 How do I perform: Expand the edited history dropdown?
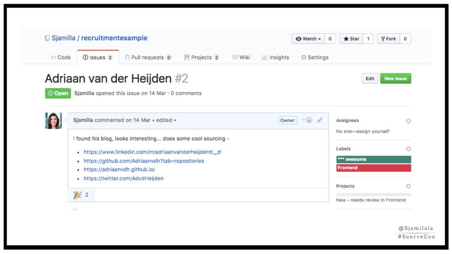click(x=166, y=120)
